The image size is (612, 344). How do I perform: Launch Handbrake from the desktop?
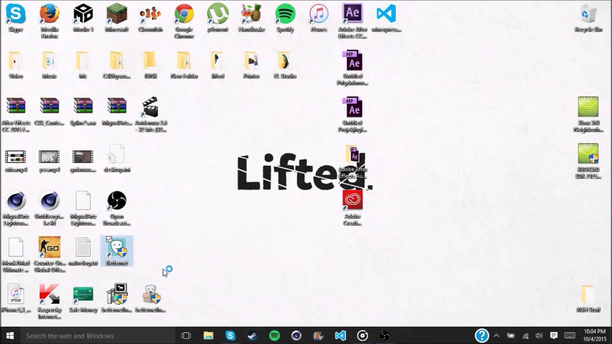pyautogui.click(x=251, y=18)
